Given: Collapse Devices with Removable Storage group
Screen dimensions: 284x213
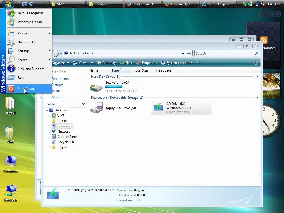Looking at the screenshot, I should pos(257,98).
